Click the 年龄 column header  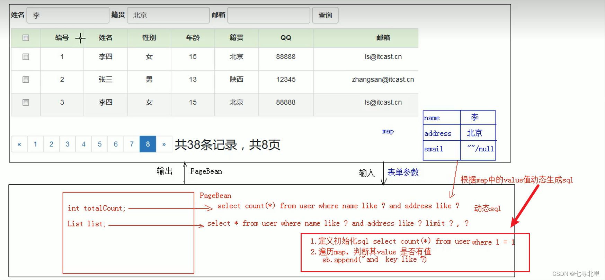tap(193, 38)
